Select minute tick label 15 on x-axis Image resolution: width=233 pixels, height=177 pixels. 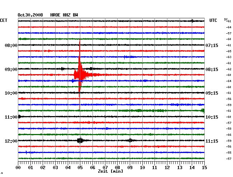204,167
